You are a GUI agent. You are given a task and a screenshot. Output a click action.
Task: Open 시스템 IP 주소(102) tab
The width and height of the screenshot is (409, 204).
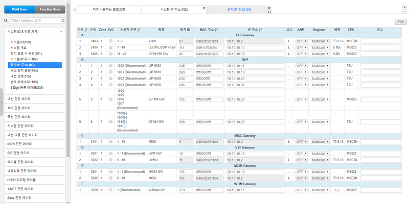click(x=174, y=10)
